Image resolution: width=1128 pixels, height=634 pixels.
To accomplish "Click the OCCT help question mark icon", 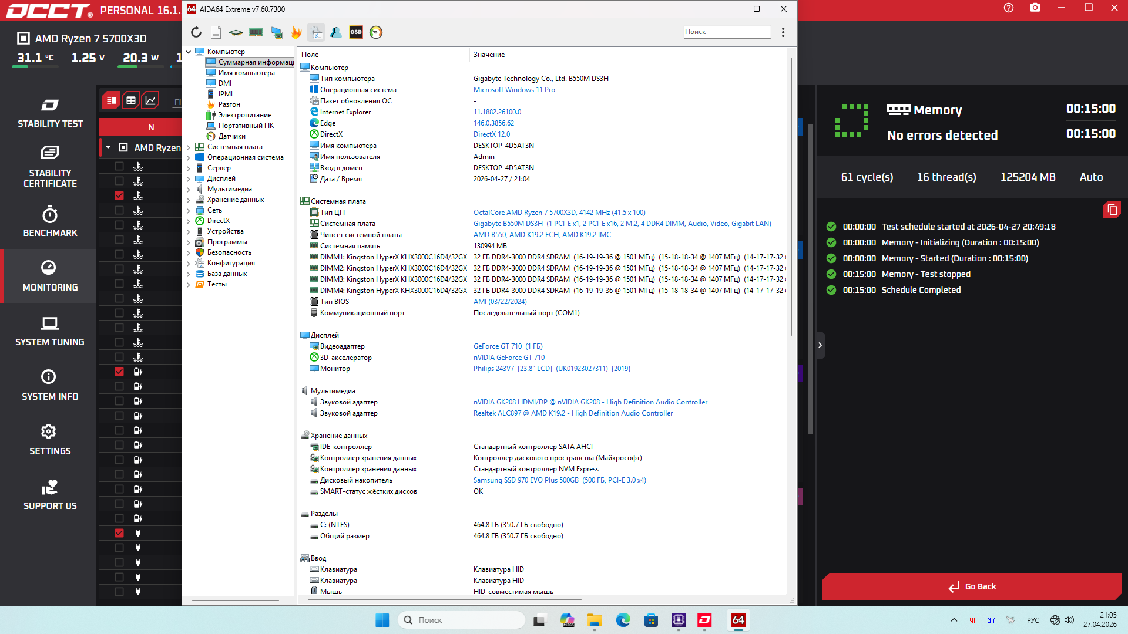I will click(1009, 8).
